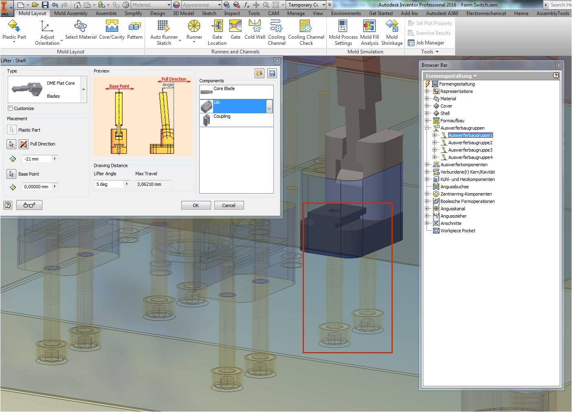
Task: Confirm the lifter dialog with OK
Action: 196,205
